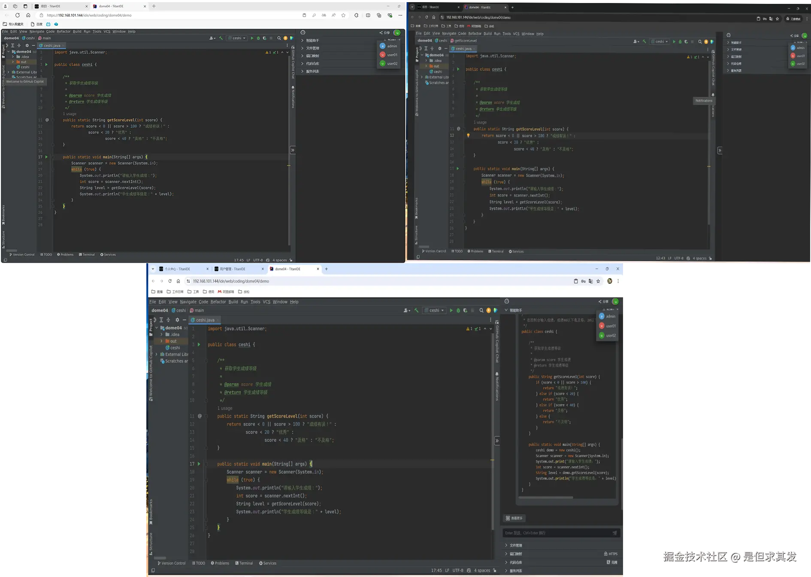Click the Stop icon in top-left window toolbar
The width and height of the screenshot is (811, 577).
[271, 38]
